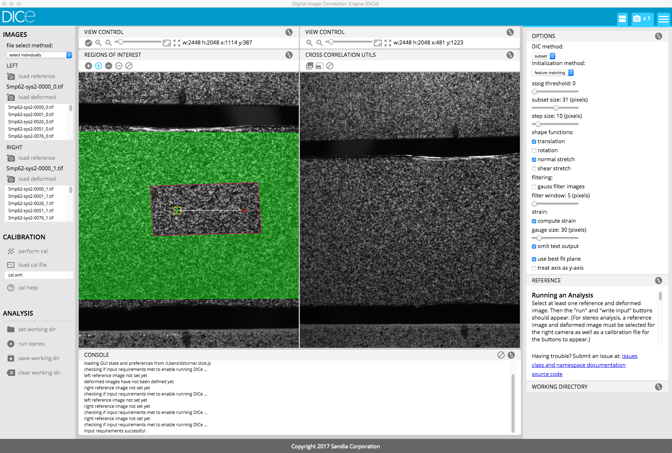
Task: Toggle the gauss filter images checkbox
Action: click(534, 187)
